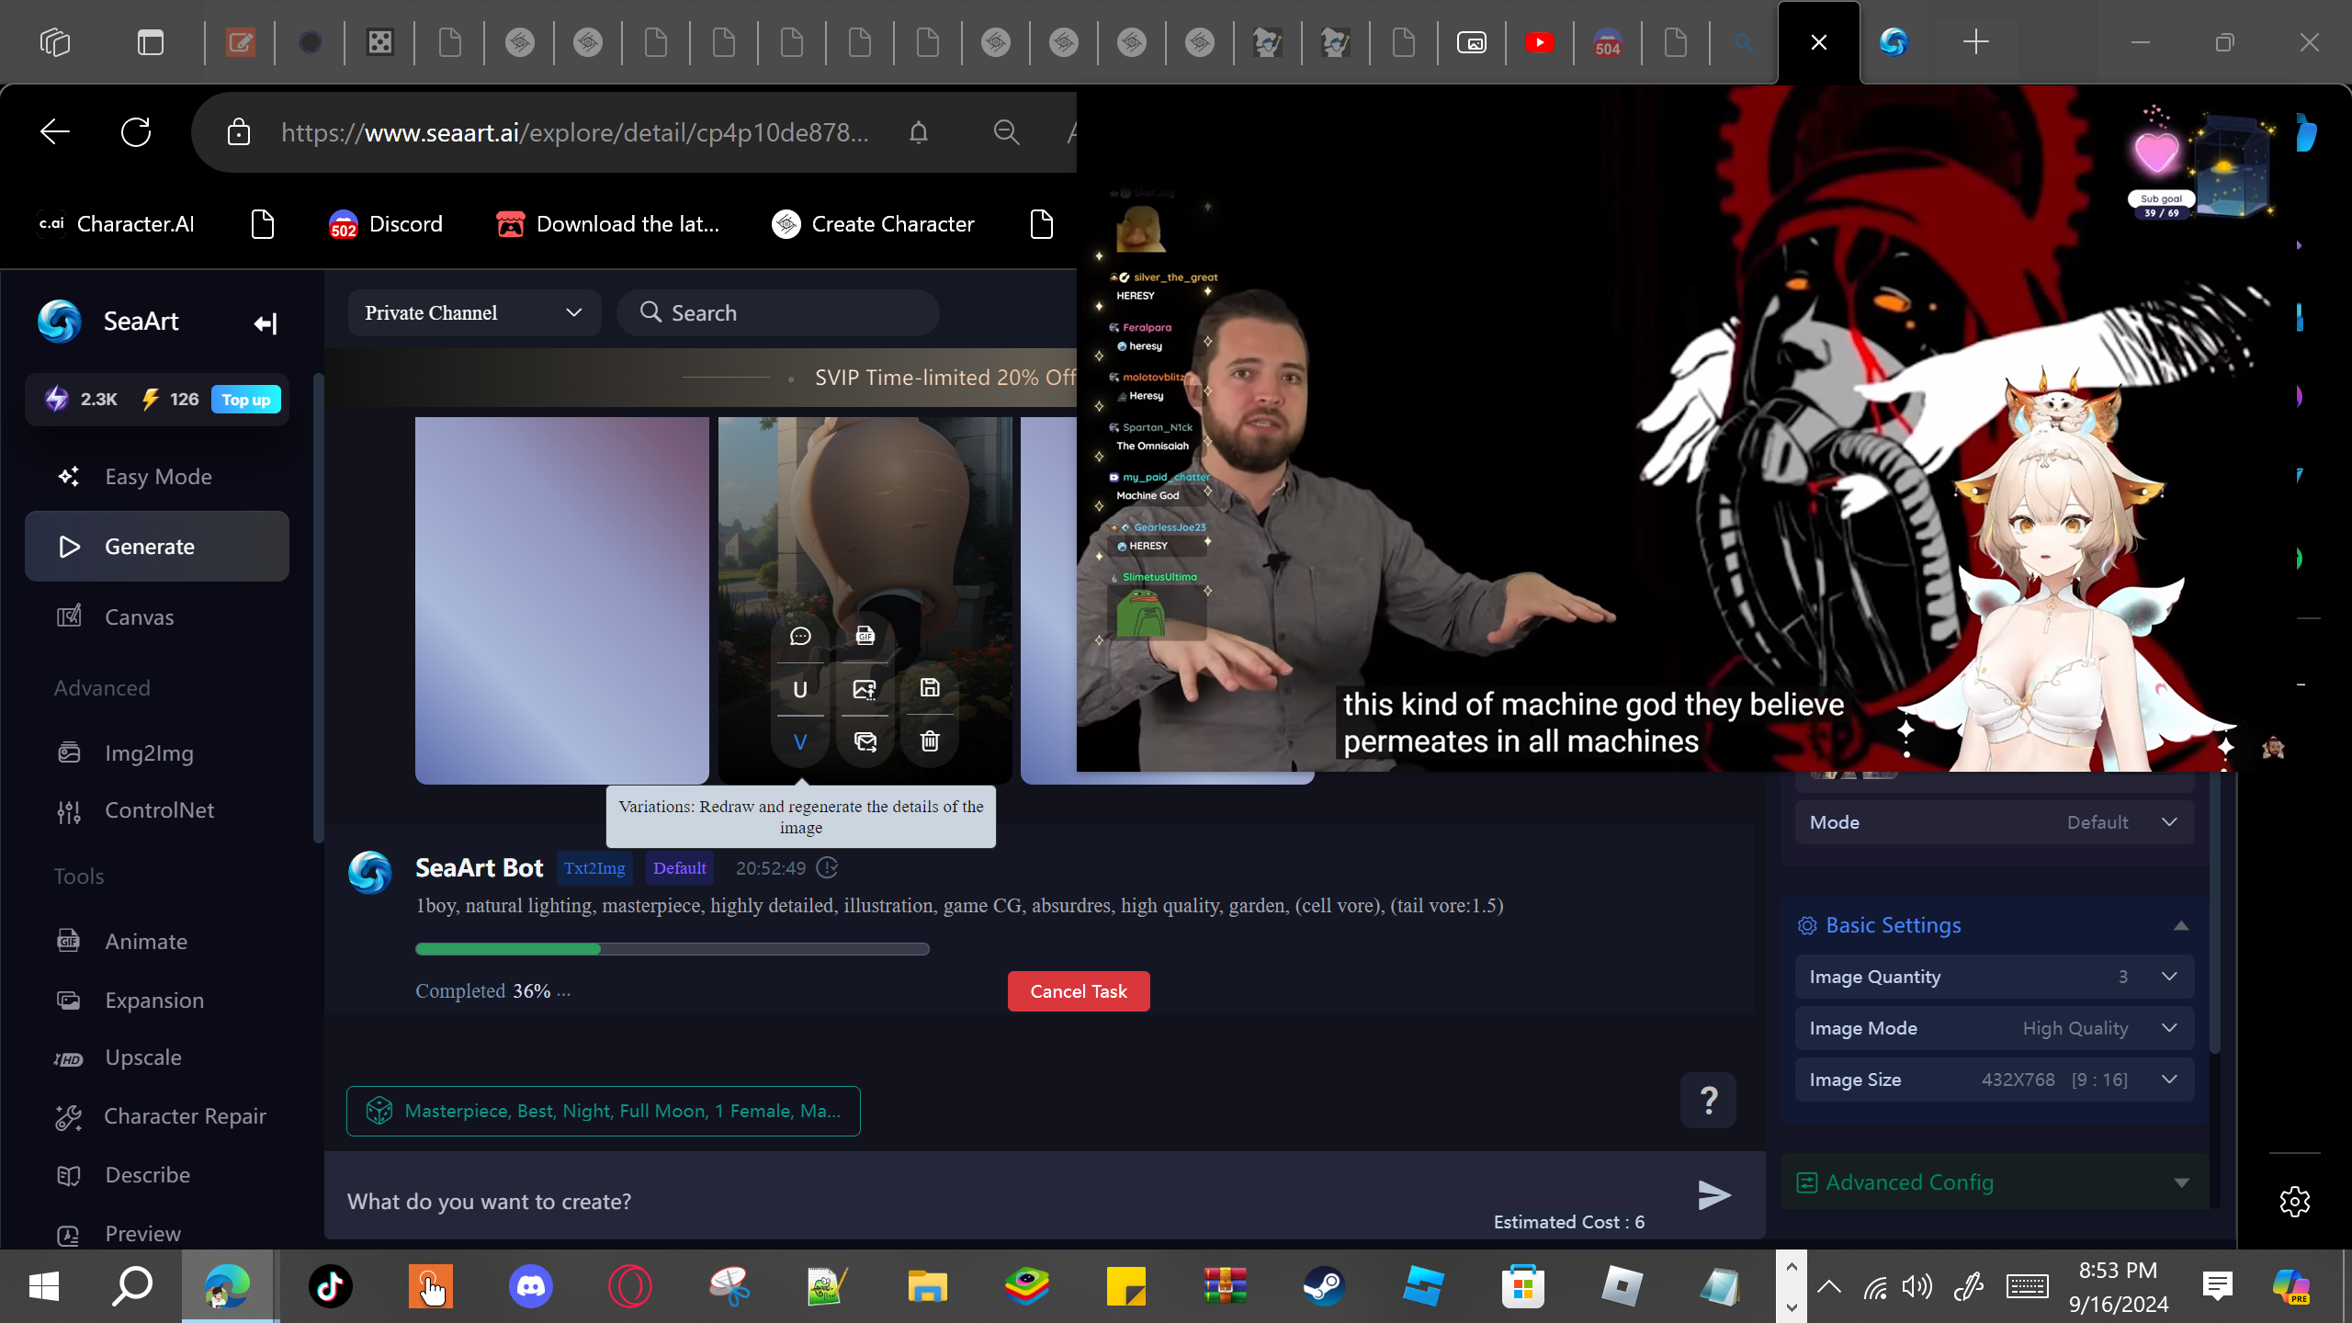Open the volume control in the system tray
This screenshot has height=1323, width=2352.
[x=1917, y=1287]
